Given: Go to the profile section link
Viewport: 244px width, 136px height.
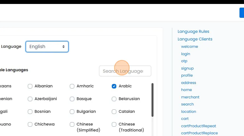Looking at the screenshot, I should tap(187, 75).
